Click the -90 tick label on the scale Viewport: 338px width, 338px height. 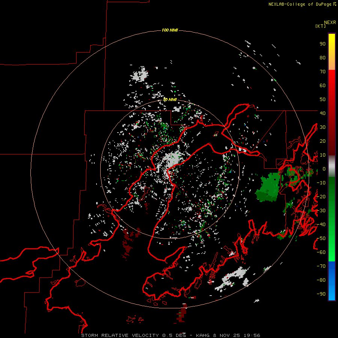[x=321, y=294]
